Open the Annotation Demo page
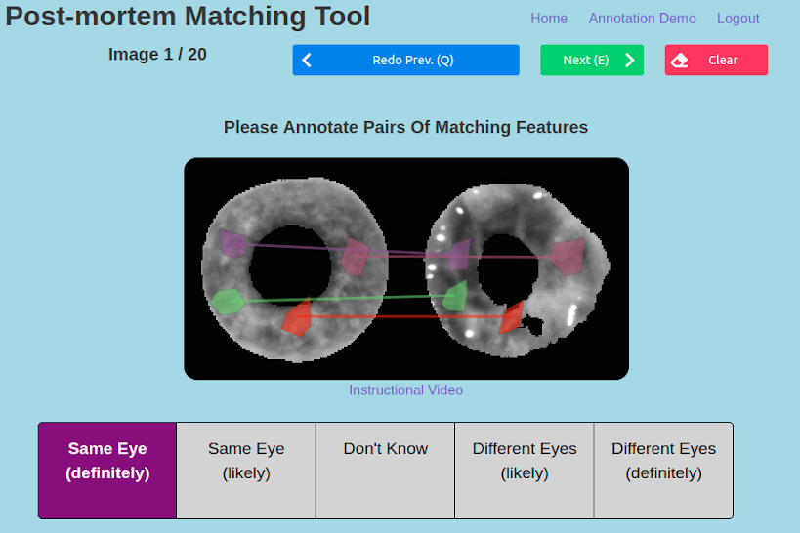The width and height of the screenshot is (800, 533). tap(643, 19)
